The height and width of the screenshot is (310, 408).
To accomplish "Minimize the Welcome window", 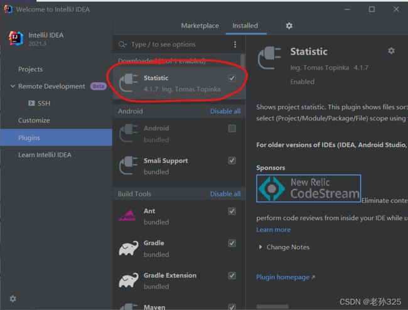I will pyautogui.click(x=347, y=9).
